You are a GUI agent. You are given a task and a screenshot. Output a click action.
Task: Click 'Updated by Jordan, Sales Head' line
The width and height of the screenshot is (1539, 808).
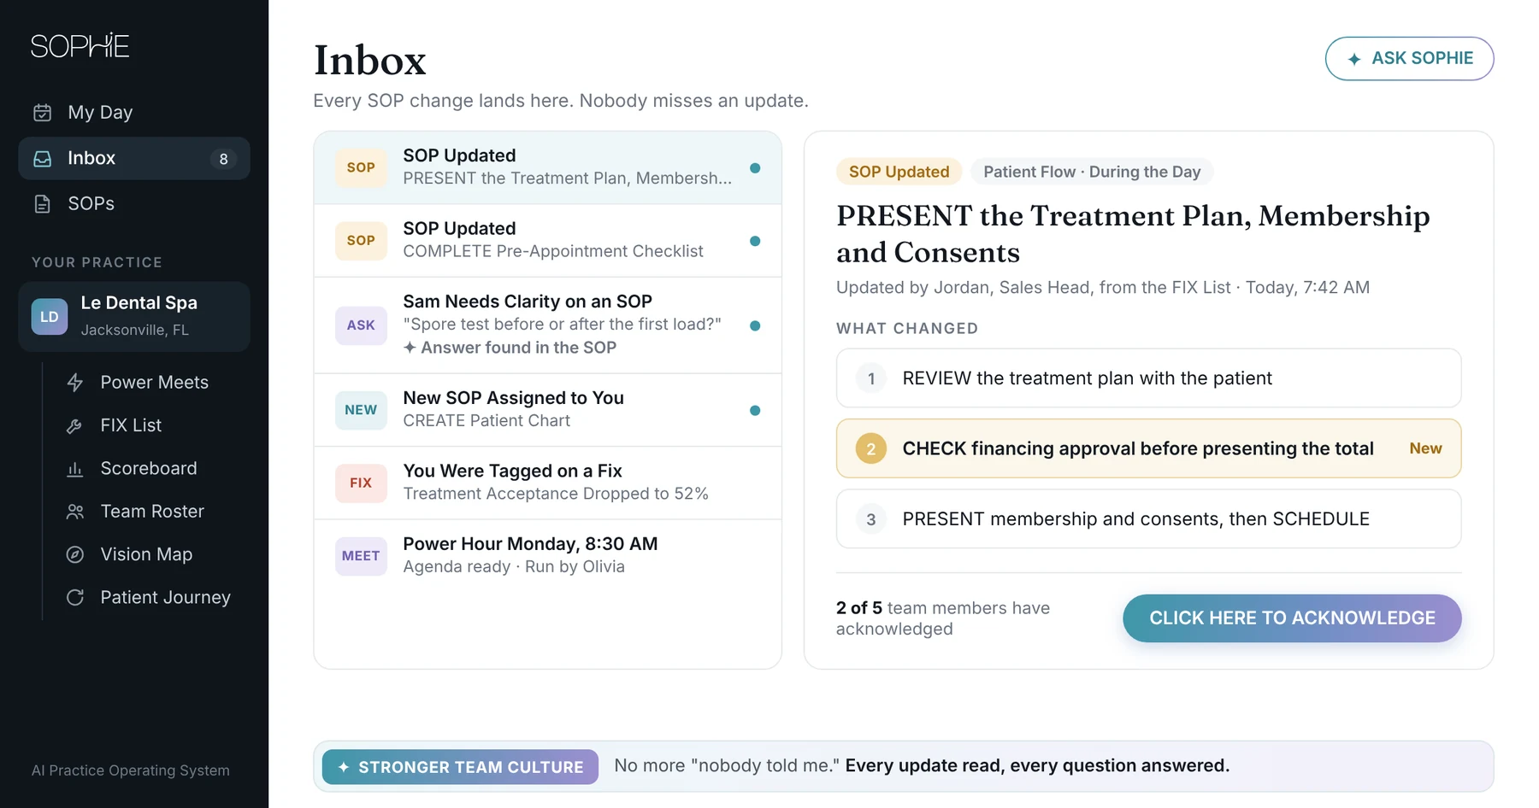pyautogui.click(x=1102, y=288)
